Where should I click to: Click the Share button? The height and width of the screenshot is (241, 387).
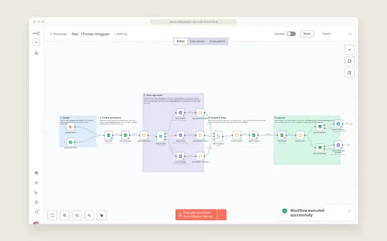pos(307,34)
